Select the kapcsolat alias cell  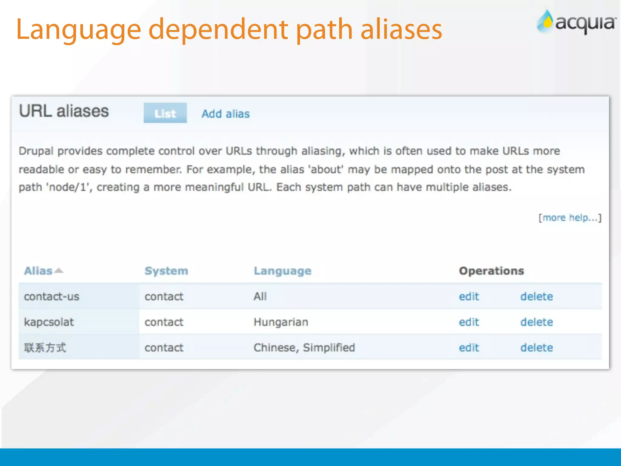49,322
